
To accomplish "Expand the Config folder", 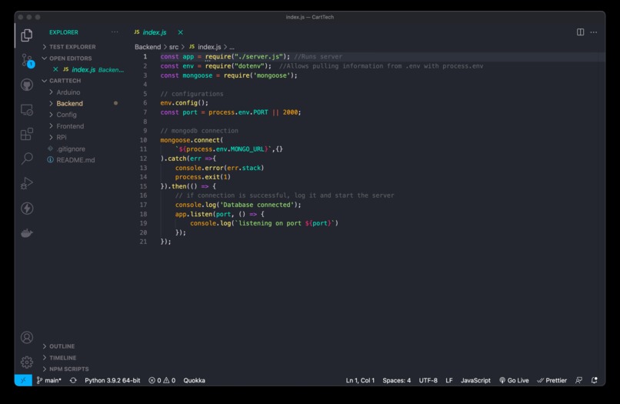I will pyautogui.click(x=66, y=115).
